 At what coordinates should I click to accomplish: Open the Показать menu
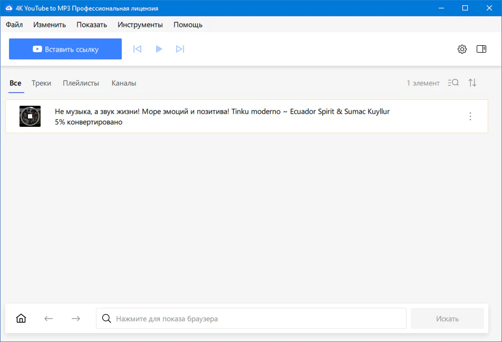click(92, 25)
